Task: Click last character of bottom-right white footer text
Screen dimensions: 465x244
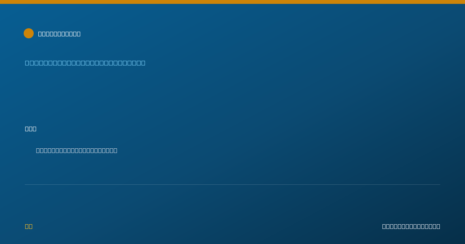Action: (438, 226)
